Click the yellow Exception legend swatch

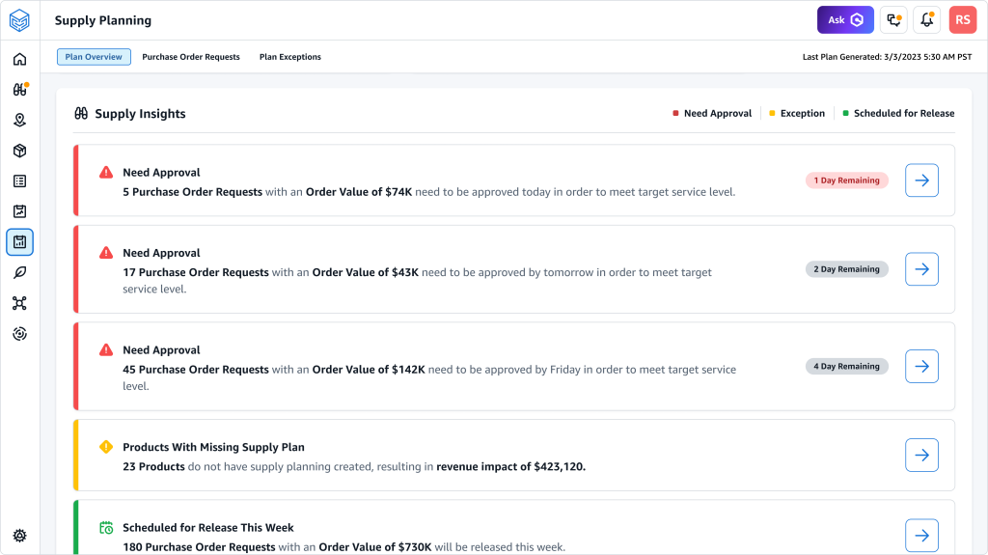click(772, 114)
